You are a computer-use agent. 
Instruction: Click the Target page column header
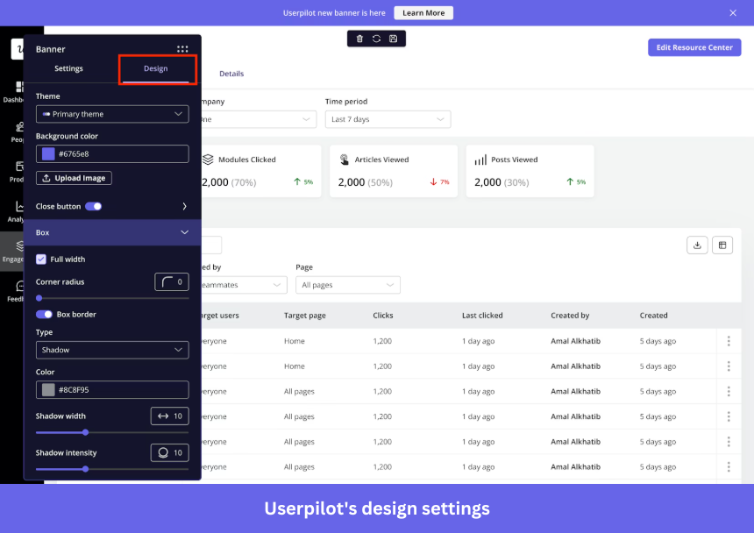304,316
